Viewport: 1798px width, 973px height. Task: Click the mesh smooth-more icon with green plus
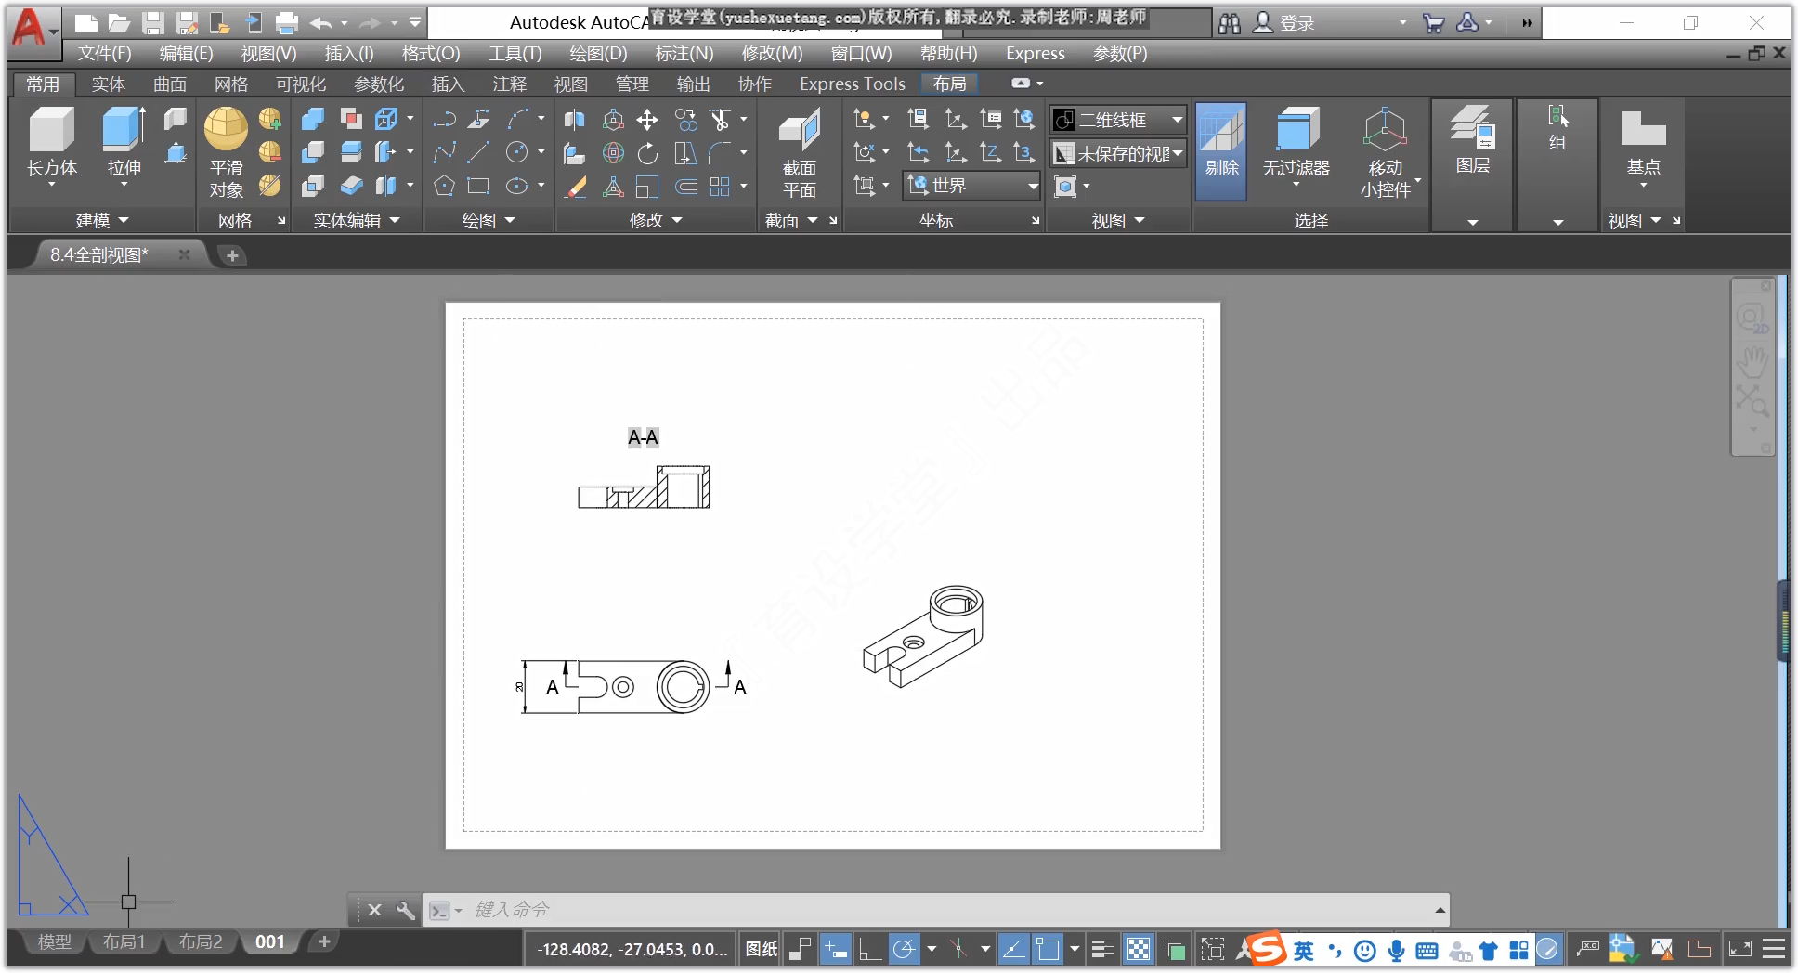(270, 119)
